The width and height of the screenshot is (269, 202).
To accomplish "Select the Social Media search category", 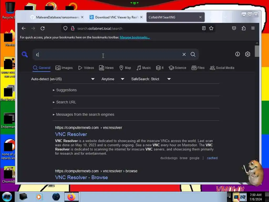I will pyautogui.click(x=222, y=68).
